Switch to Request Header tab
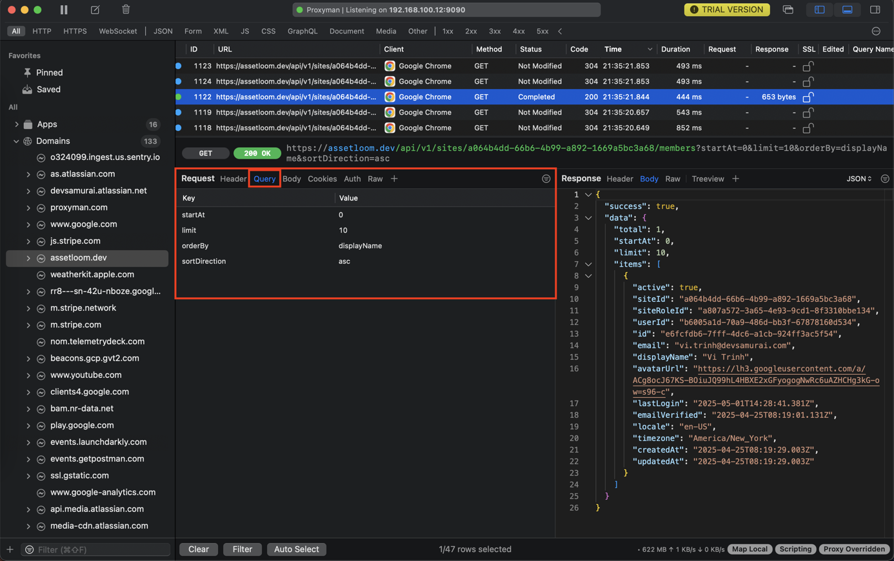Screen dimensions: 894x561 point(233,179)
